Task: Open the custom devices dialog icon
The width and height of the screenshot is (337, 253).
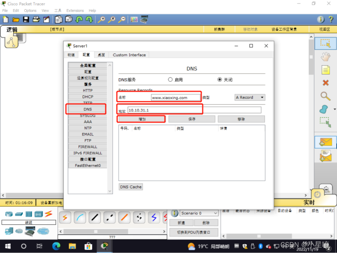Action: tap(144, 19)
